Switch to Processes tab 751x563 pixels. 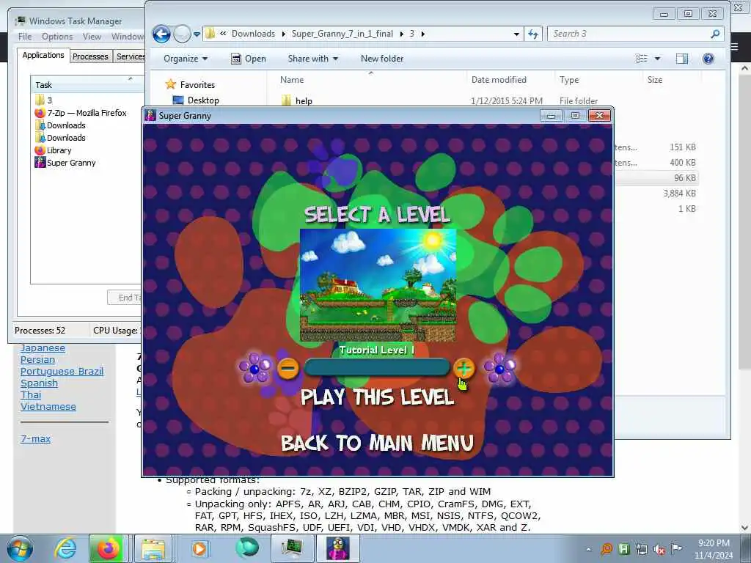tap(90, 56)
